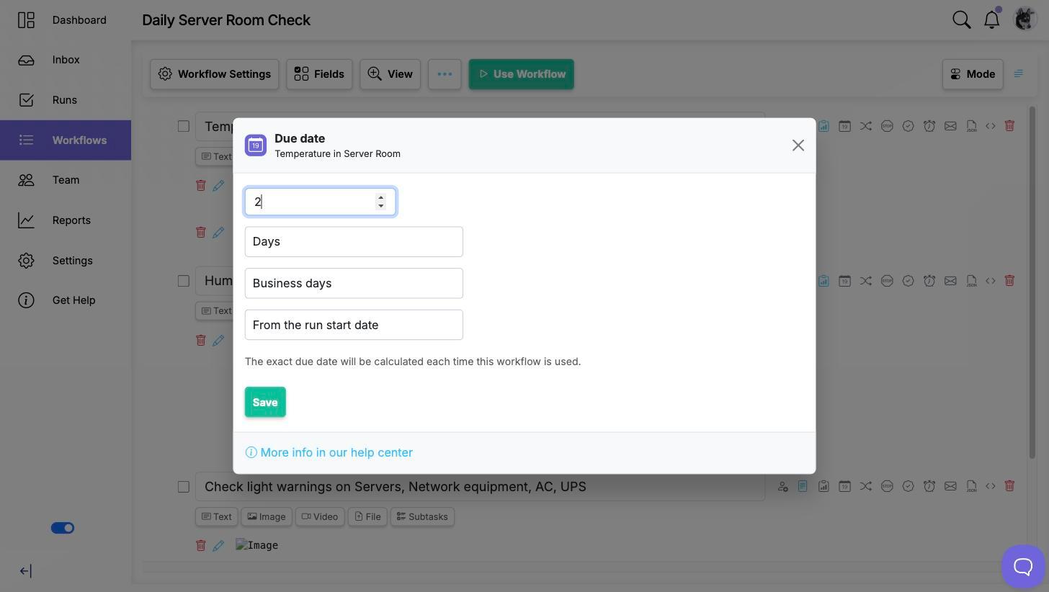This screenshot has width=1049, height=592.
Task: Open alarm reminder for Check light warnings step
Action: pos(929,486)
